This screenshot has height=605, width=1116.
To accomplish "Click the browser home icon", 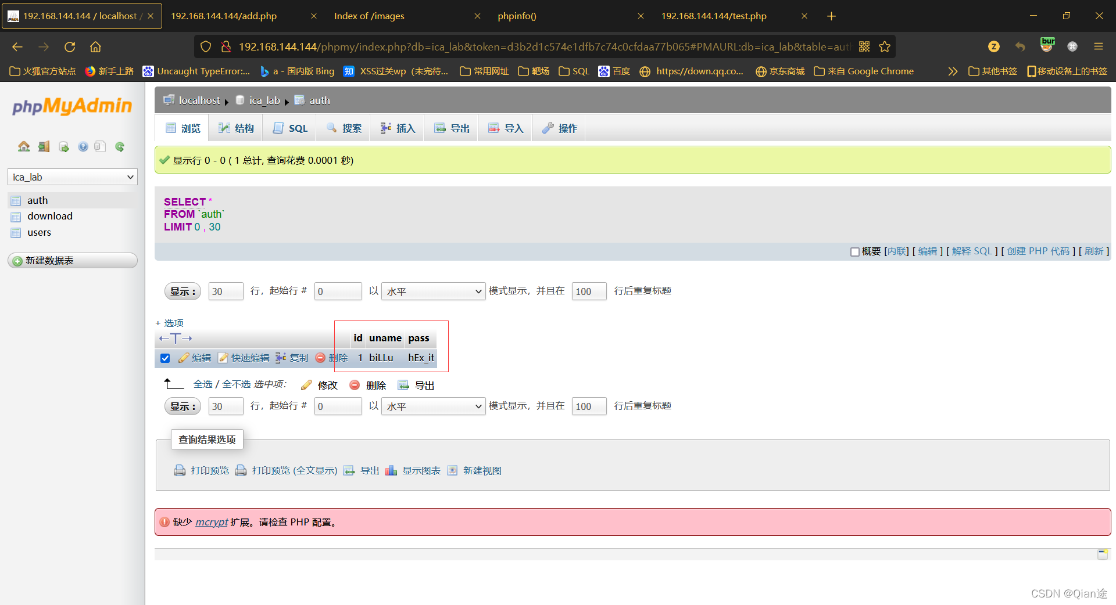I will (x=96, y=47).
